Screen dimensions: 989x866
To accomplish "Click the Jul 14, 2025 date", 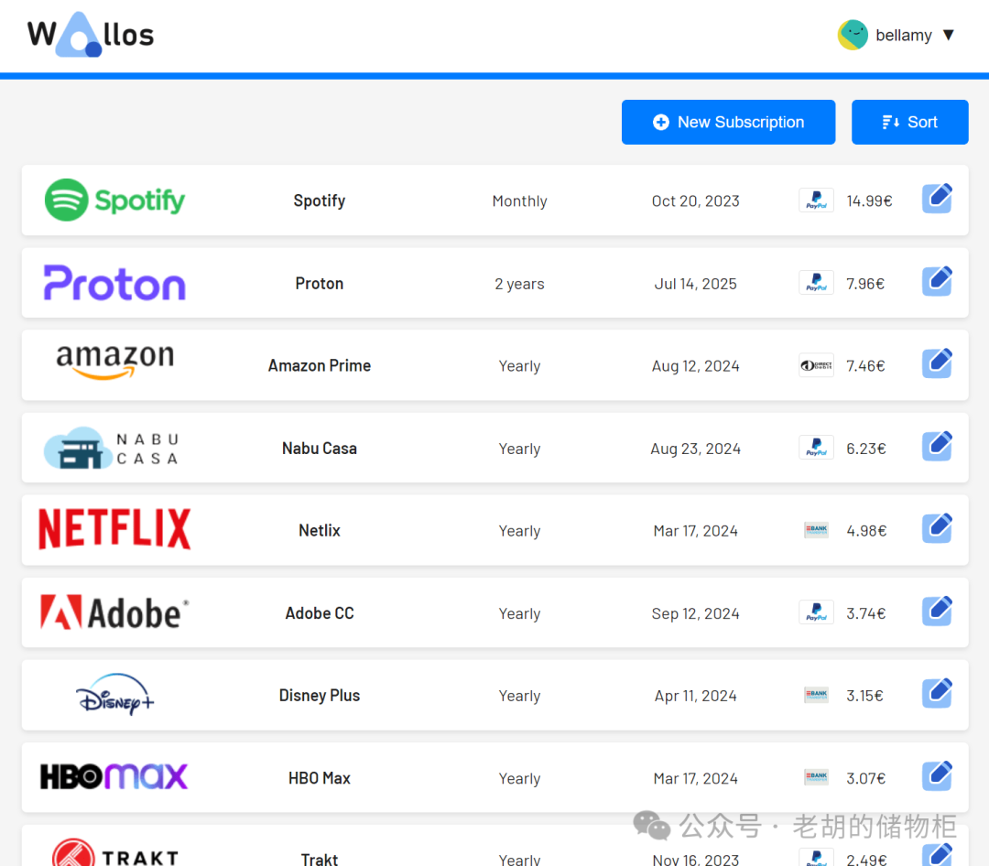I will [696, 284].
